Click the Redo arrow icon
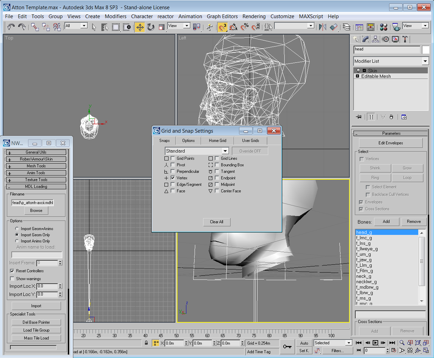The width and height of the screenshot is (434, 358). point(22,27)
